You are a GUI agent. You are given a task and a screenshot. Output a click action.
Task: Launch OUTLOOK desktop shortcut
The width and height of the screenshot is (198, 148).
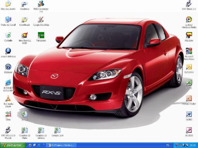coord(189,67)
